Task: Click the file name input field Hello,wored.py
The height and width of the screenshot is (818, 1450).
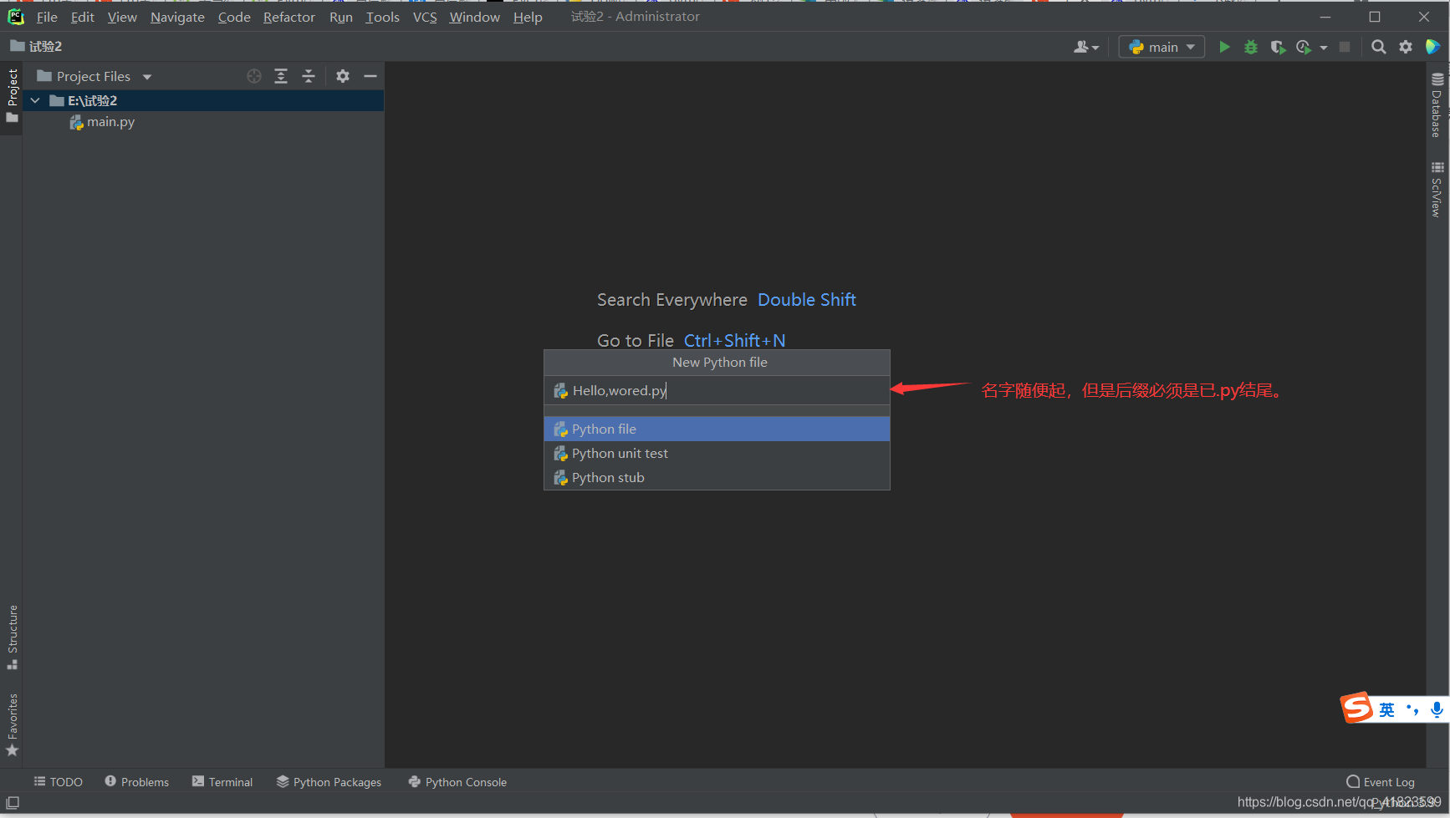Action: [717, 390]
